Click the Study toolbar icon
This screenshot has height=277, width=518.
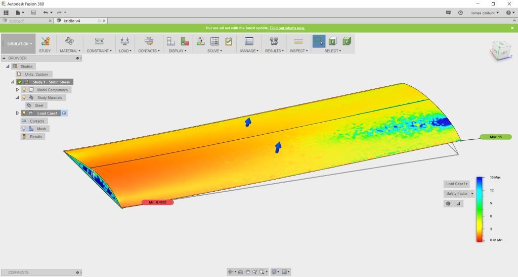click(x=45, y=41)
